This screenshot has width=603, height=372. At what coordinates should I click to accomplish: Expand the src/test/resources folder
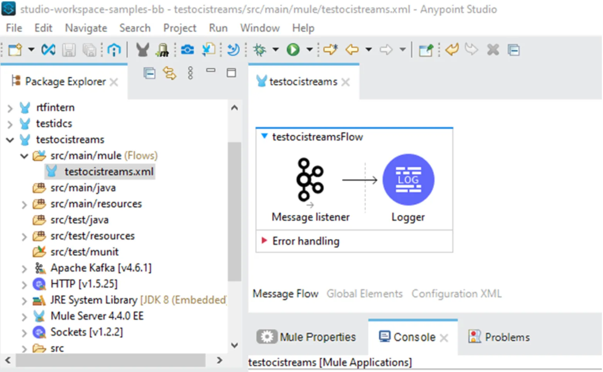coord(24,236)
